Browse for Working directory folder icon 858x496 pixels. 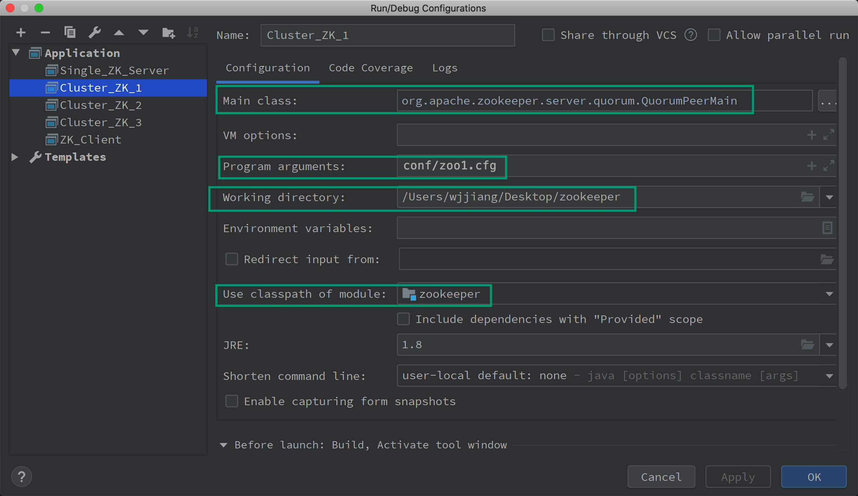(x=807, y=197)
